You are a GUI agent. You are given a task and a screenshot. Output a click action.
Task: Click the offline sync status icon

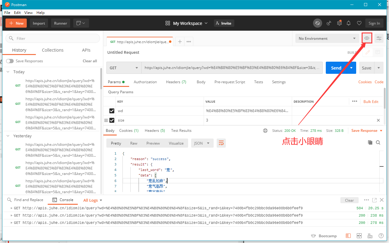click(318, 23)
